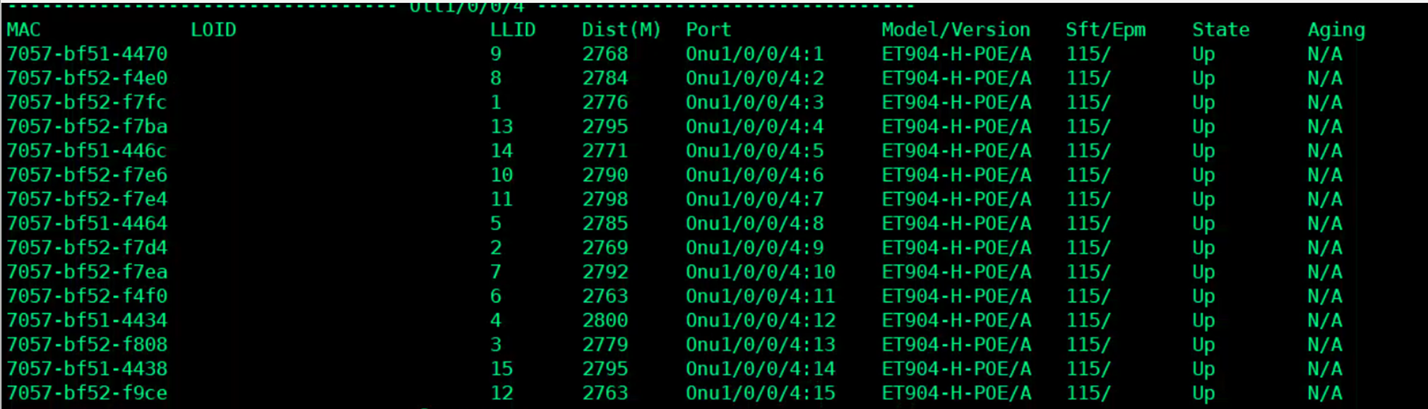Image resolution: width=1428 pixels, height=409 pixels.
Task: Select MAC address 7057-bf51-4470
Action: (x=87, y=54)
